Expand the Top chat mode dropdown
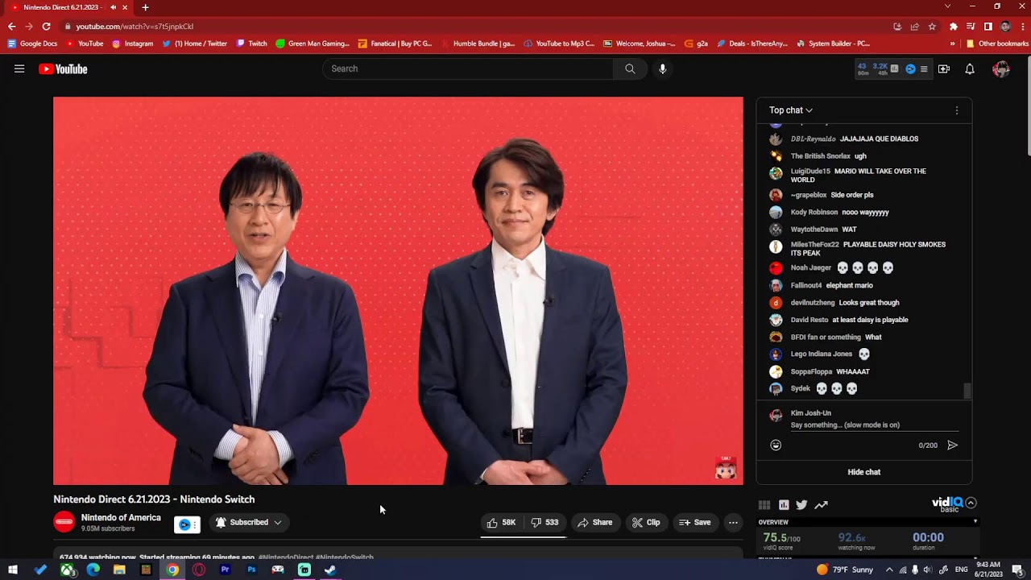 click(791, 110)
